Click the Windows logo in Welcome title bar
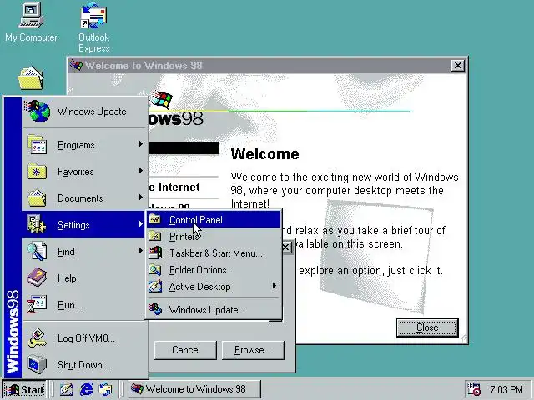Image resolution: width=534 pixels, height=400 pixels. [x=76, y=65]
